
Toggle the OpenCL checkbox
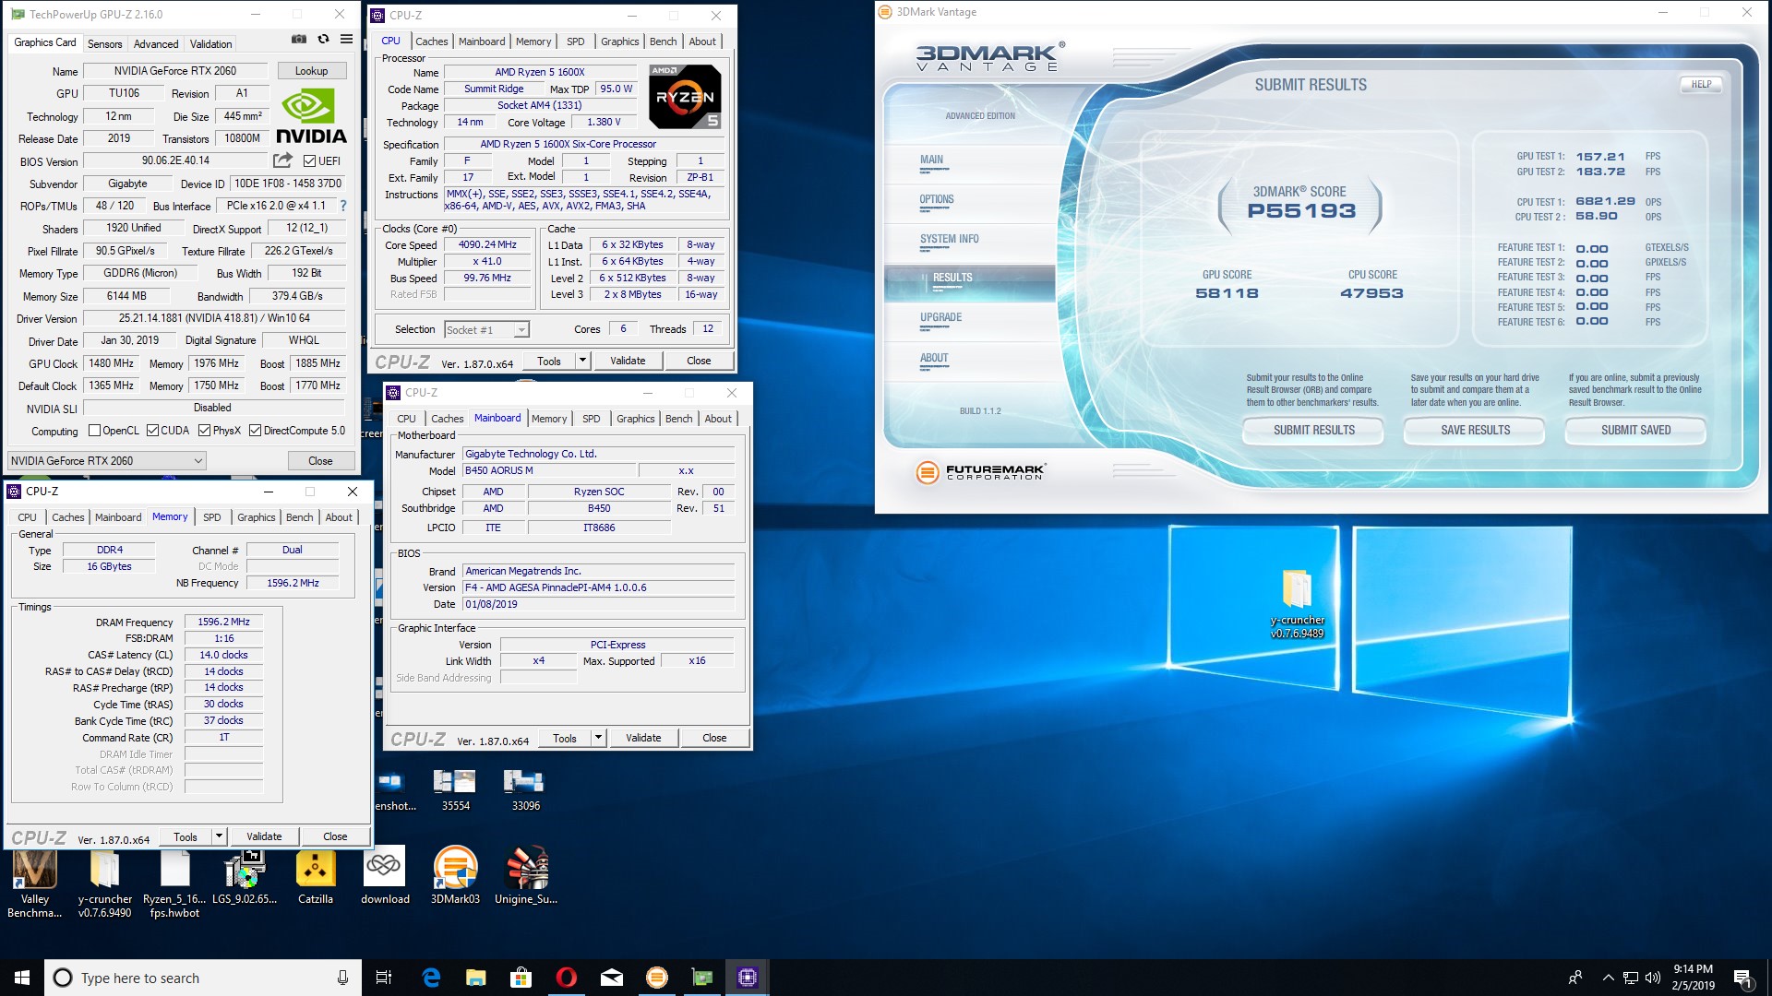pyautogui.click(x=94, y=431)
